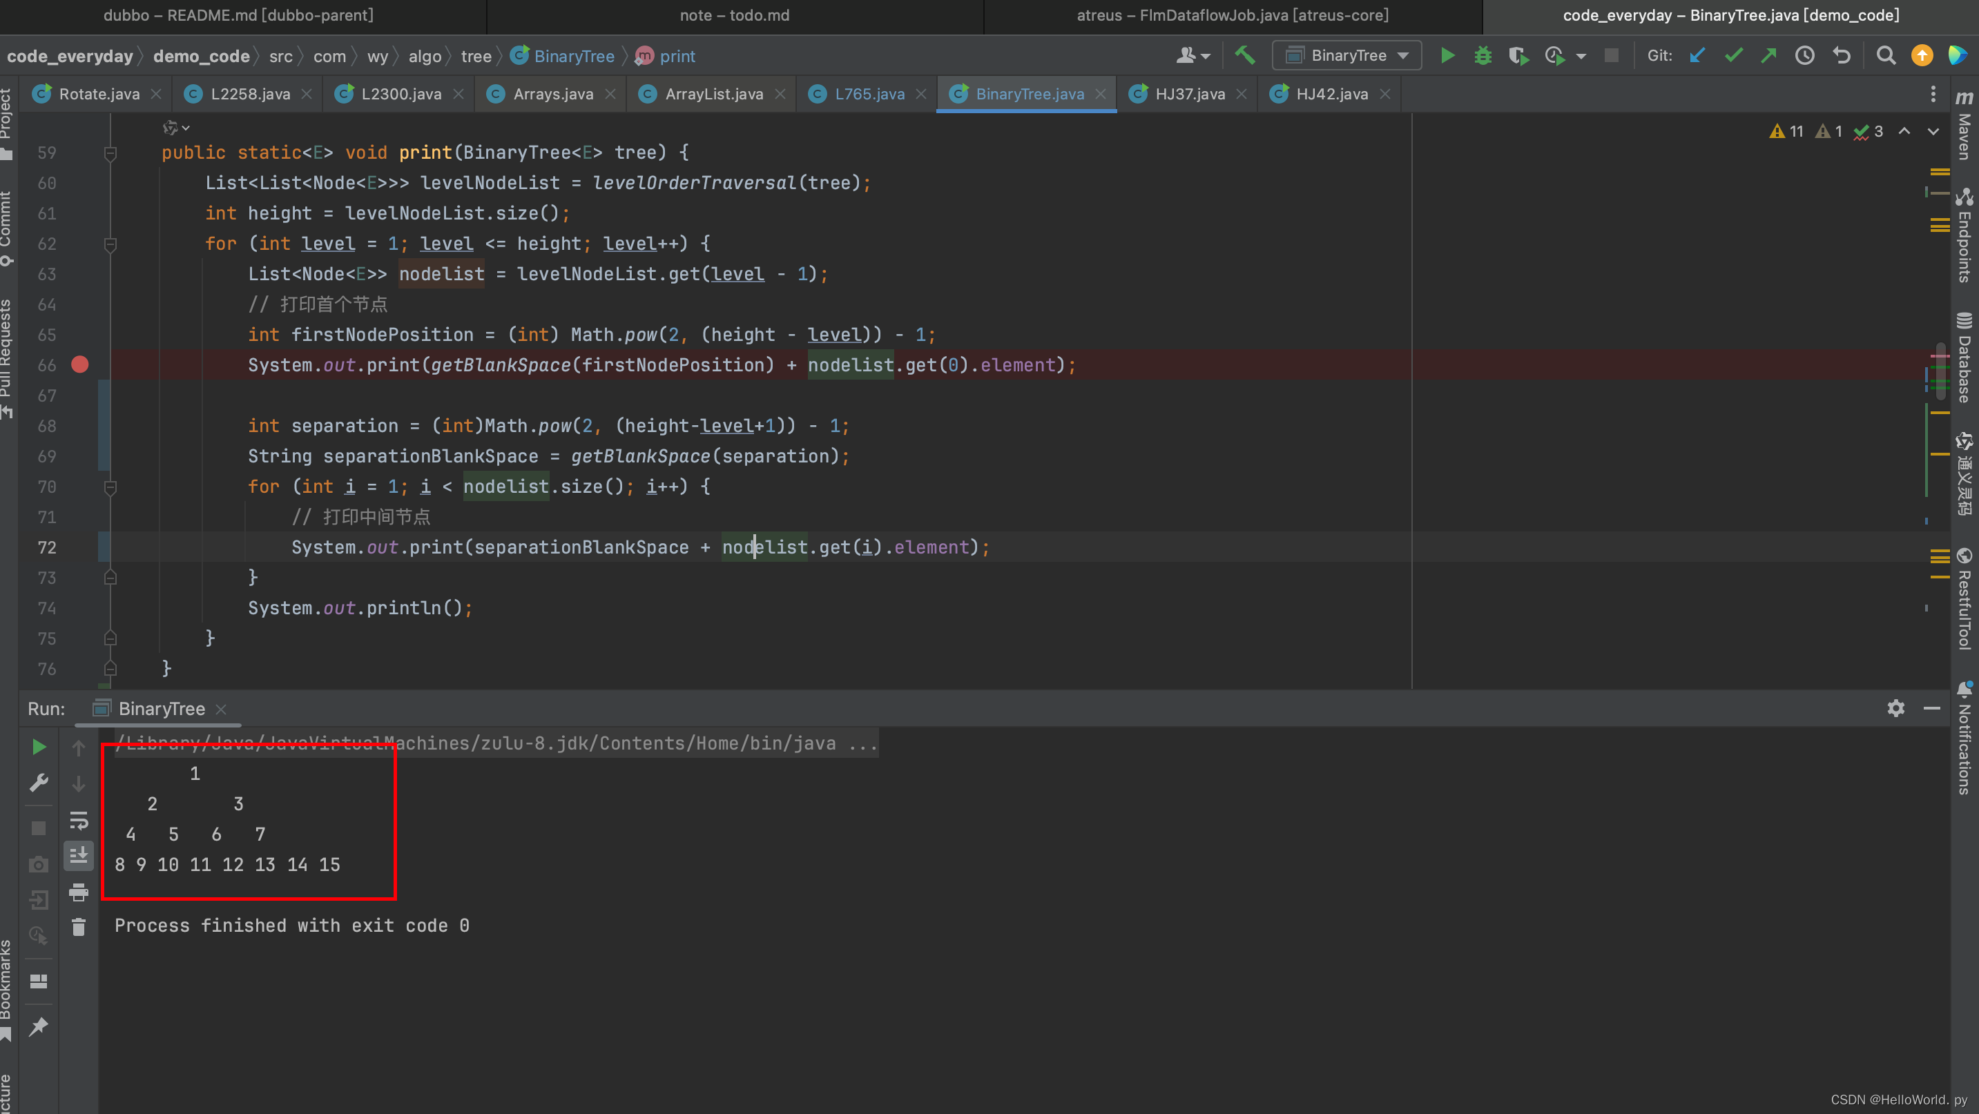This screenshot has width=1979, height=1114.
Task: Expand the AI hint dropdown above print method
Action: click(176, 128)
